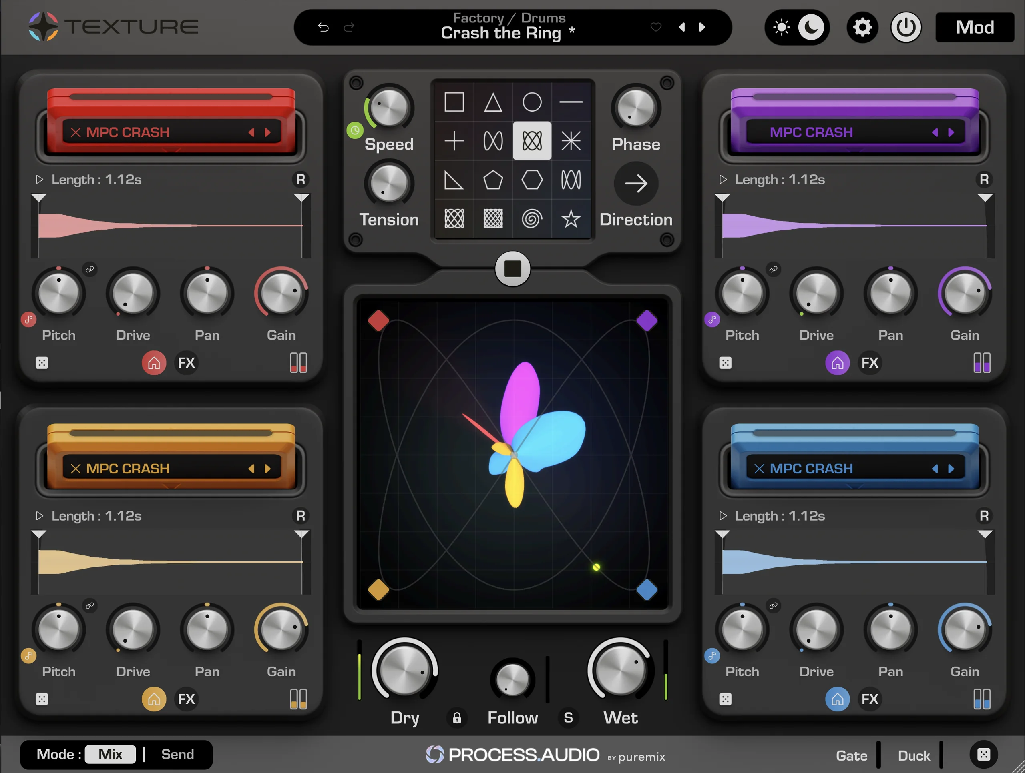Select the square path shape

(x=454, y=102)
